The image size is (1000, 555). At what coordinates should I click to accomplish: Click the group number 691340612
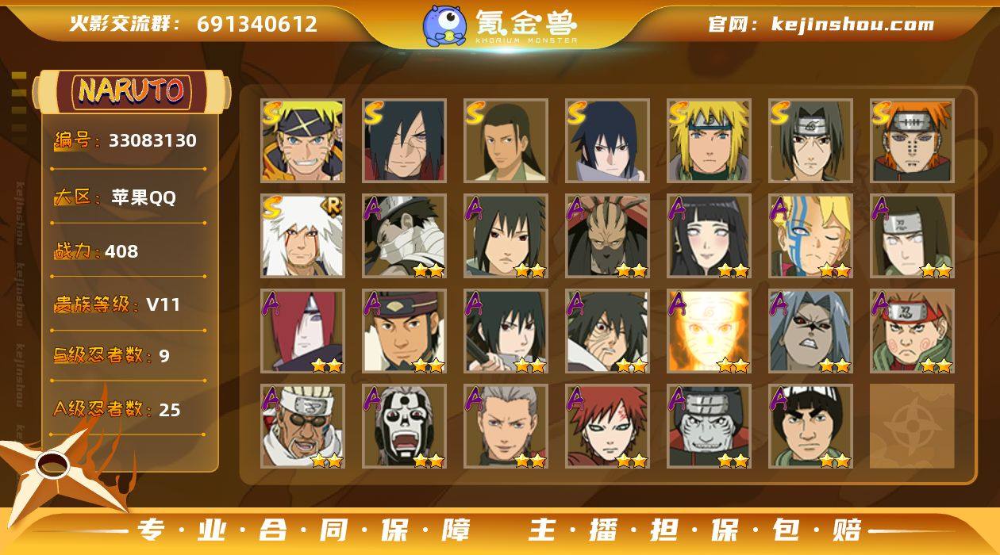[x=257, y=25]
